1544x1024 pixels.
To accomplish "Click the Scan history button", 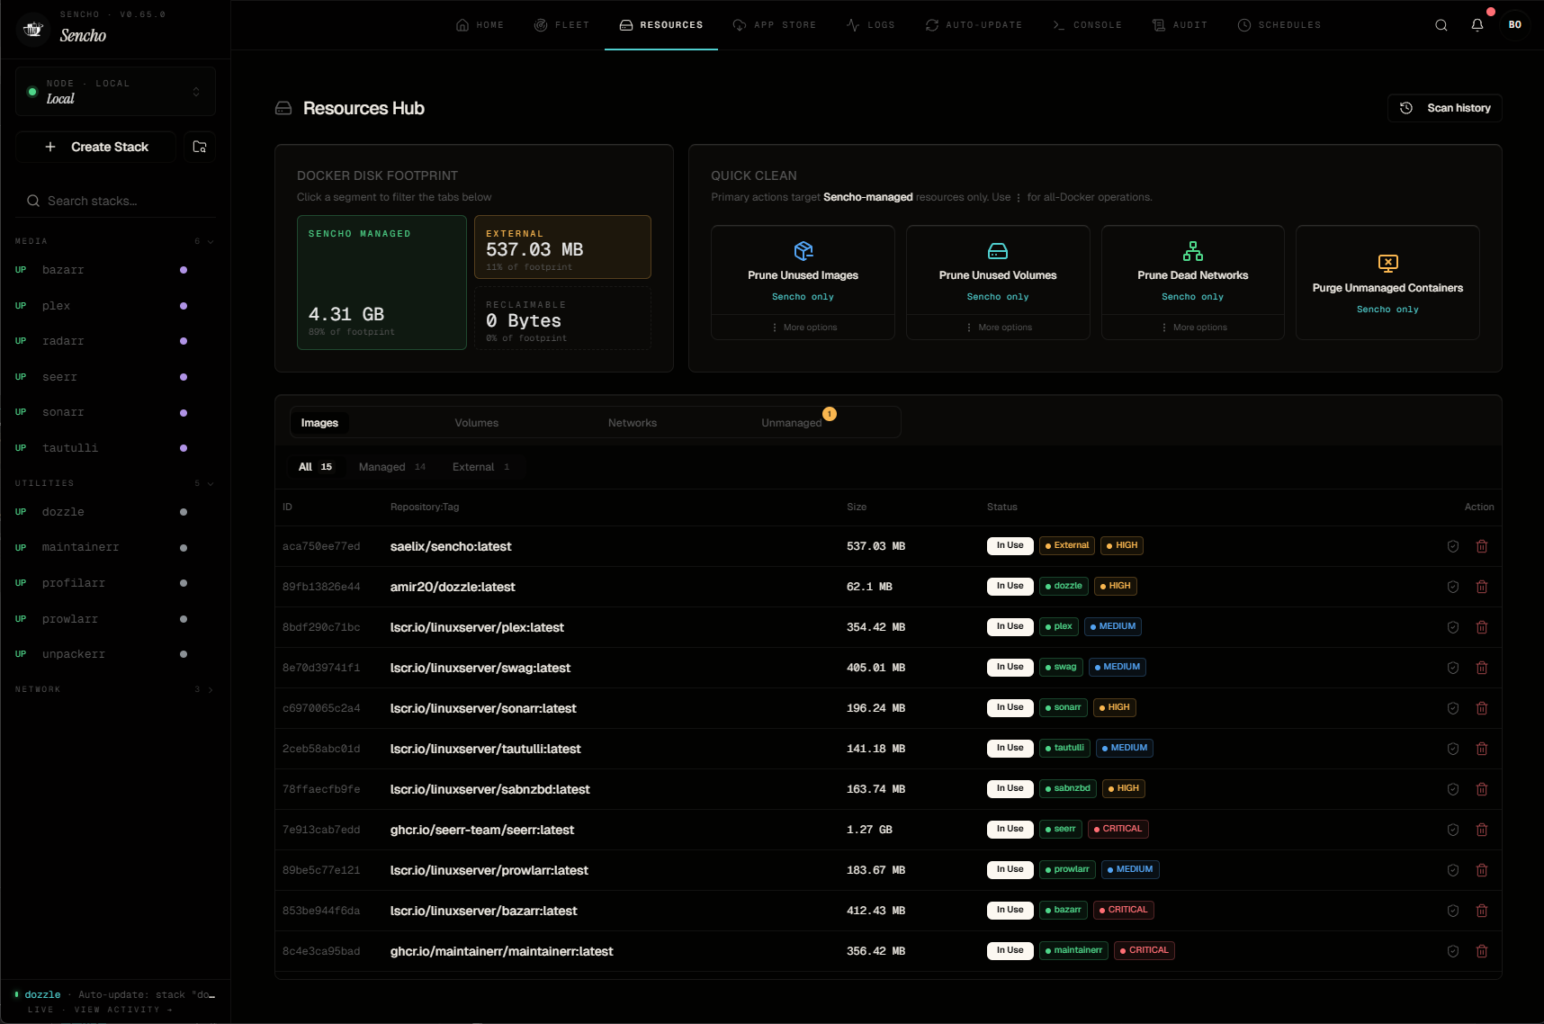I will pyautogui.click(x=1445, y=108).
